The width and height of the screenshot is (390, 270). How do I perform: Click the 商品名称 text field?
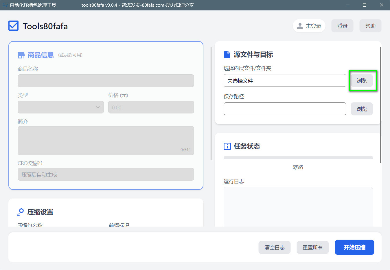(x=106, y=81)
